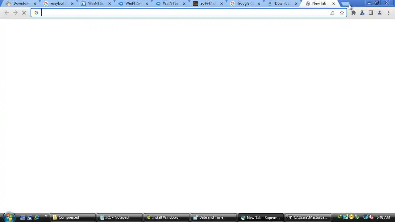Click the muted volume tray icon
This screenshot has width=395, height=222.
[371, 217]
